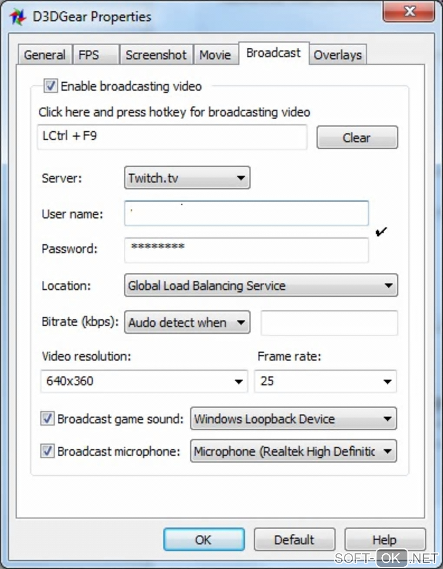
Task: Click the D3DGear app icon in title bar
Action: pos(17,17)
